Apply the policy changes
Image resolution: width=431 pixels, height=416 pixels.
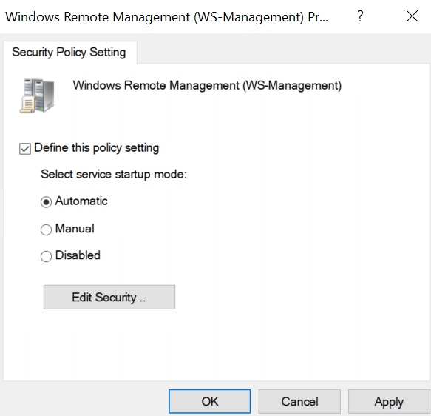389,401
